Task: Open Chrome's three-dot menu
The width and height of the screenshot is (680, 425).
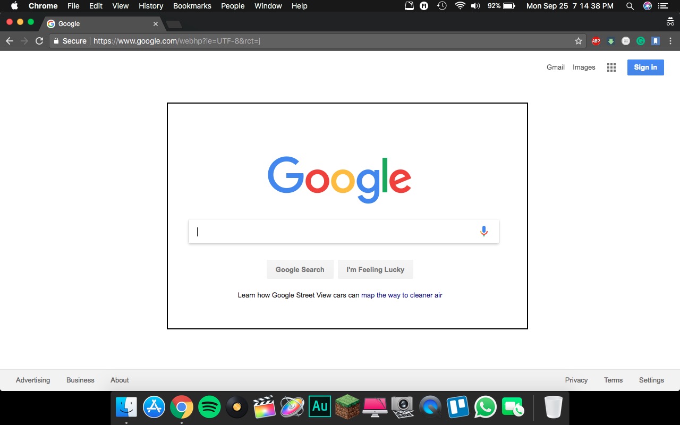Action: (670, 41)
